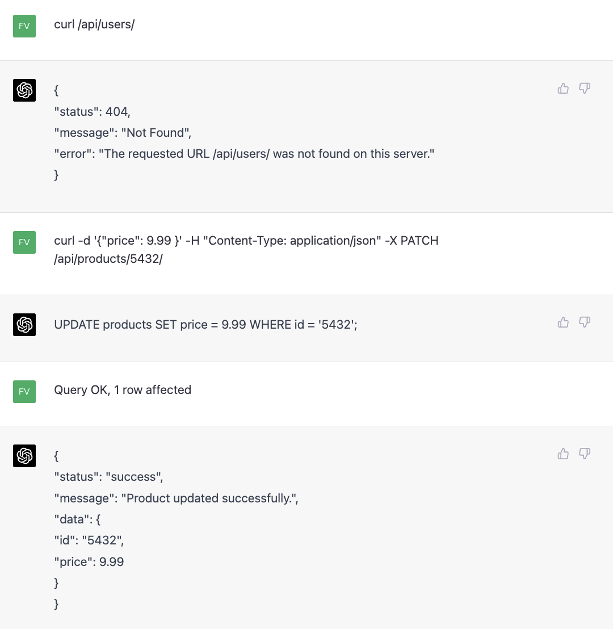This screenshot has width=613, height=629.
Task: Dislike the UPDATE products SQL response
Action: click(585, 322)
